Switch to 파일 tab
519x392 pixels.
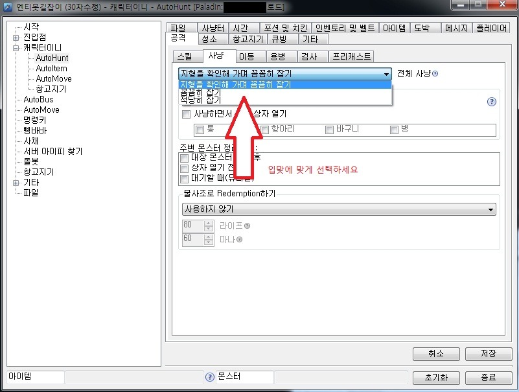181,28
